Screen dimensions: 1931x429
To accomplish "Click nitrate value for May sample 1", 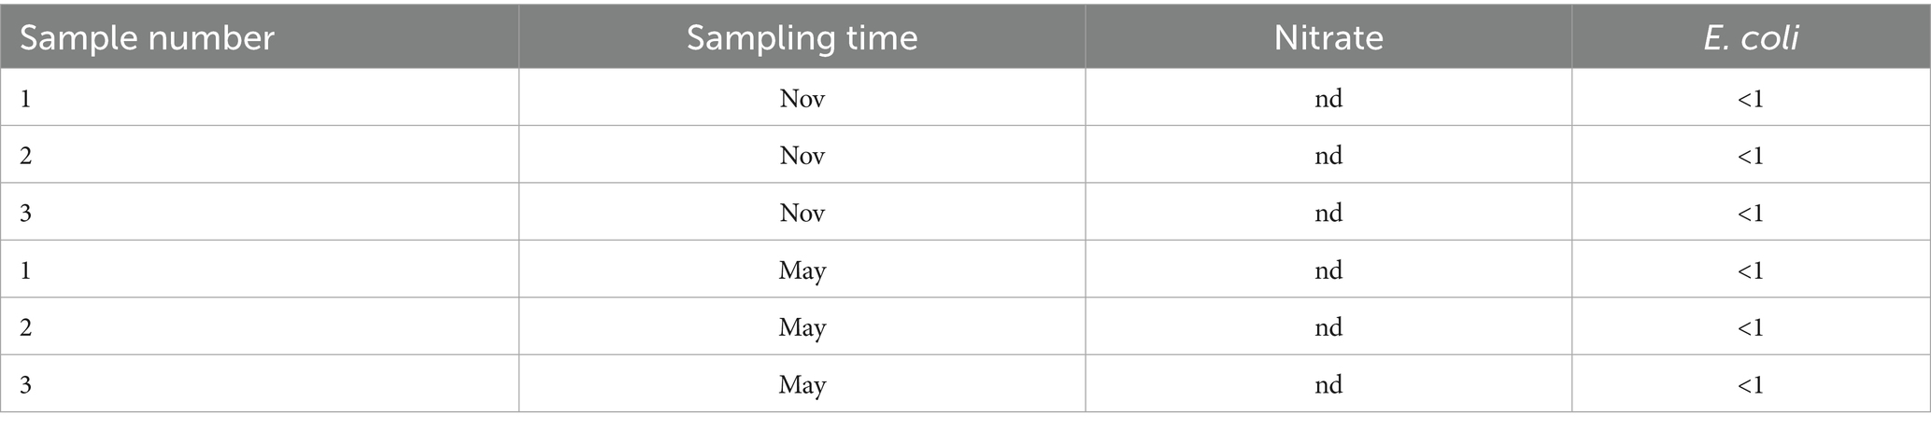I will (1328, 270).
